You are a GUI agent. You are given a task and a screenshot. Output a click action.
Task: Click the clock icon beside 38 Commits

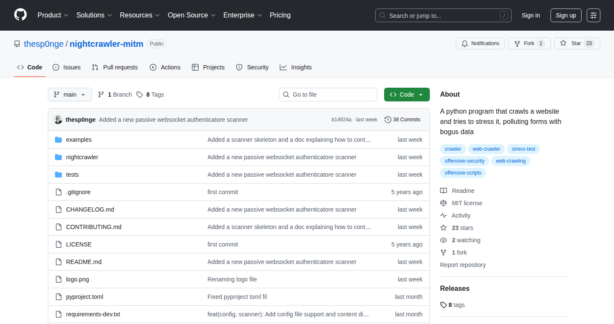click(x=388, y=120)
